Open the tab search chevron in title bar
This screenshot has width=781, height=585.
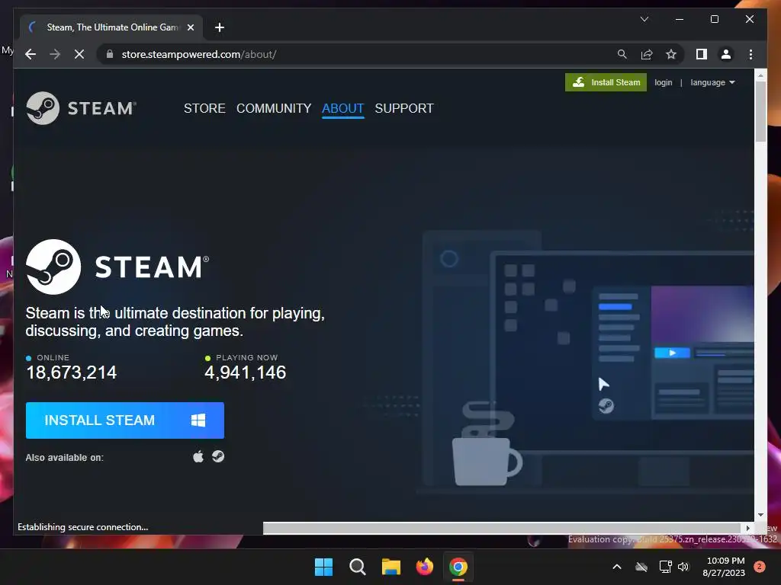coord(644,19)
